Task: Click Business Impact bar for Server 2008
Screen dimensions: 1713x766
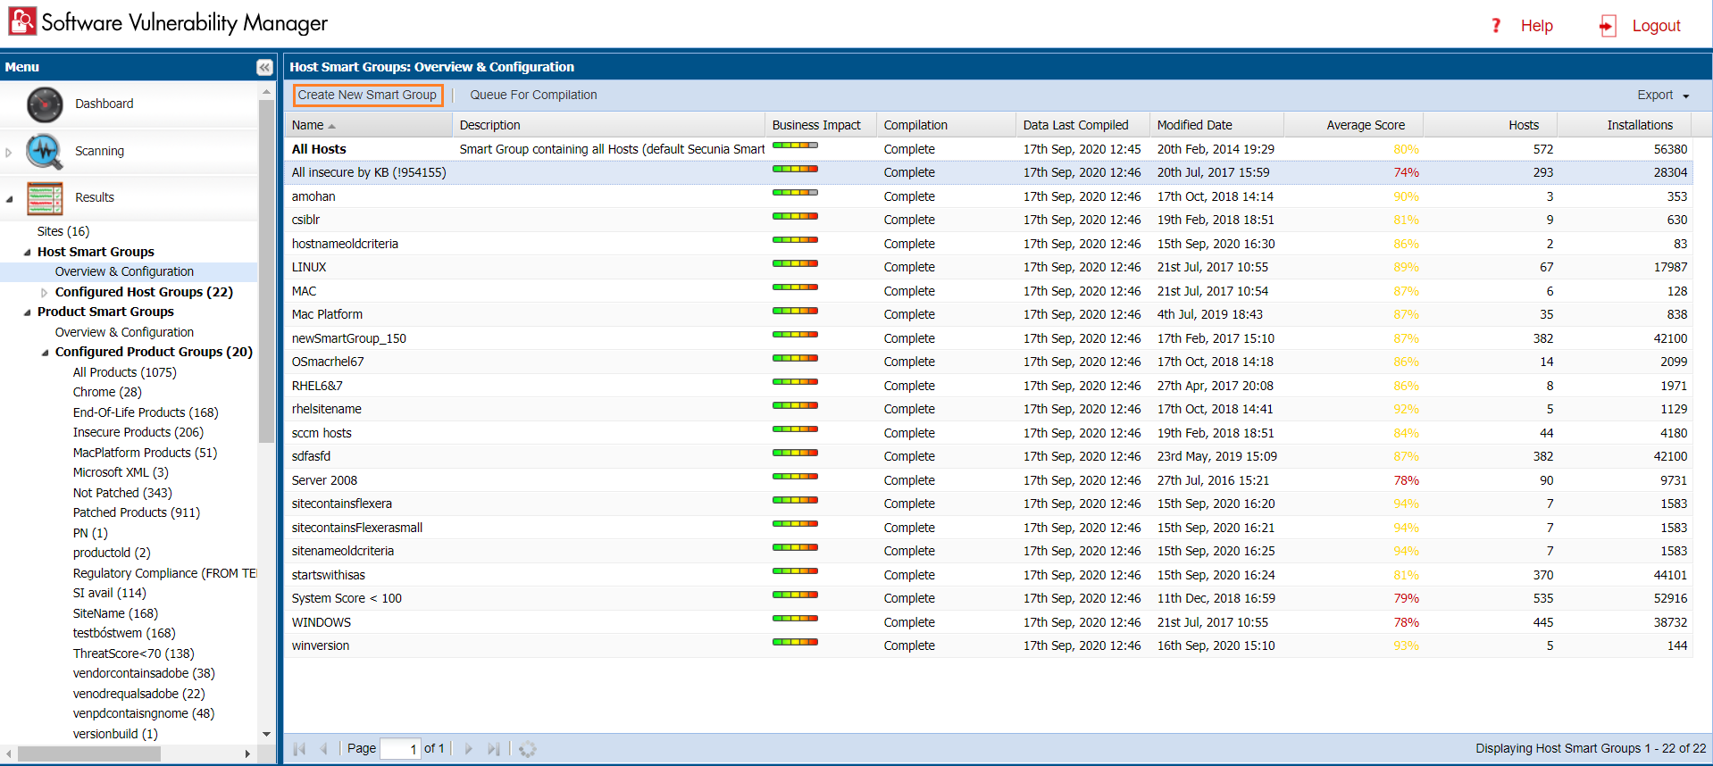Action: pyautogui.click(x=795, y=476)
